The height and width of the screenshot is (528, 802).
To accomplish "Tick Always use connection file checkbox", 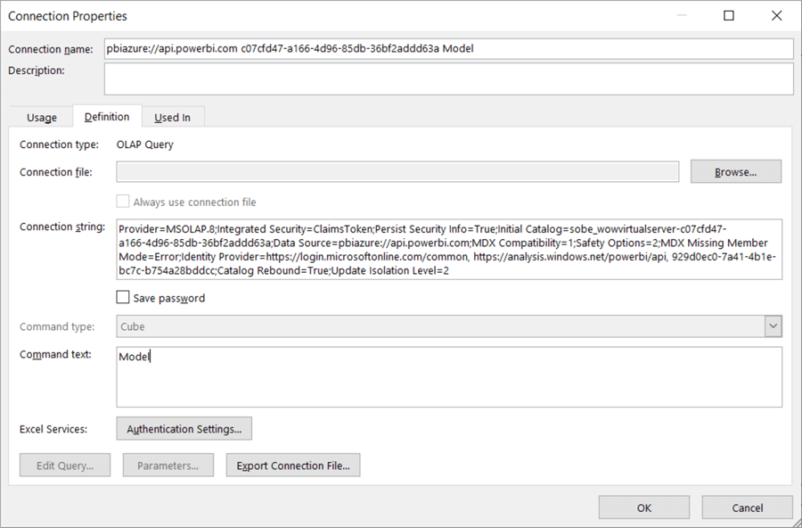I will (x=123, y=202).
